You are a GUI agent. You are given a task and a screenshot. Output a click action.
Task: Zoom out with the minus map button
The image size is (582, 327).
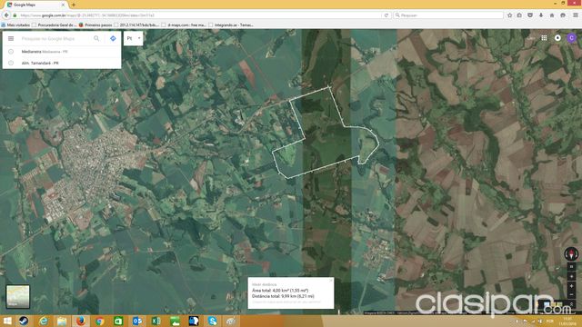tap(572, 295)
